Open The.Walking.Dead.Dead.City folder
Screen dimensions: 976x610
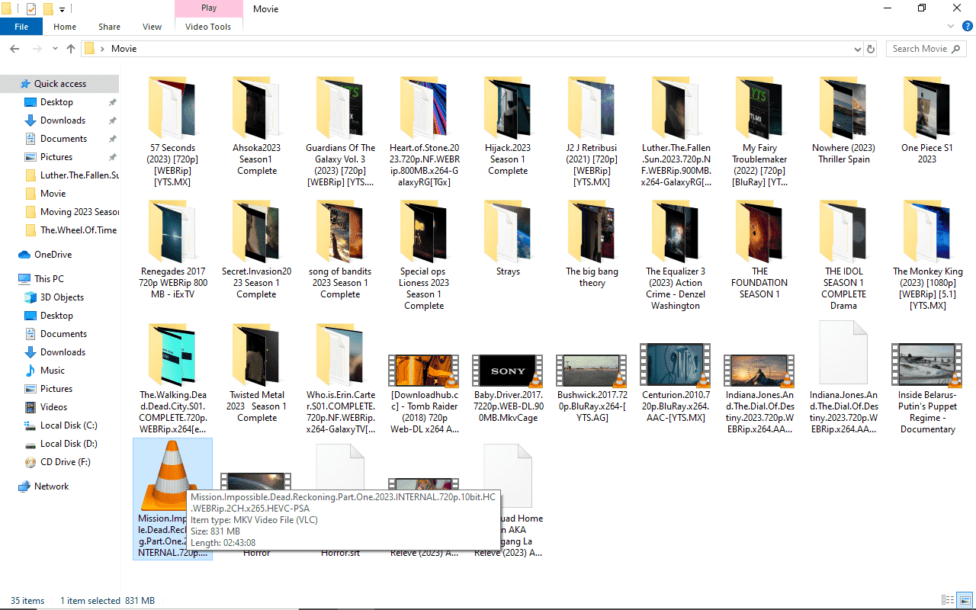pyautogui.click(x=172, y=377)
